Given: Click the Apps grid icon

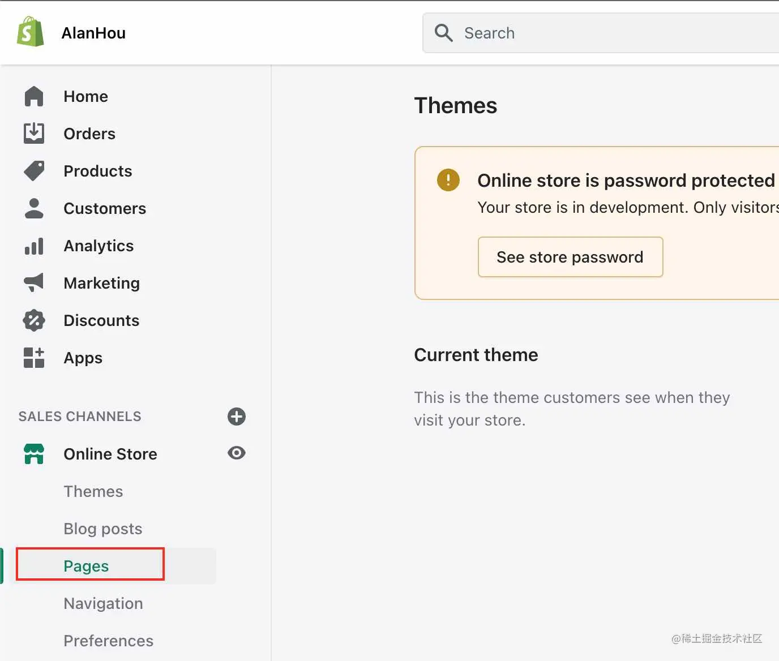Looking at the screenshot, I should coord(34,358).
